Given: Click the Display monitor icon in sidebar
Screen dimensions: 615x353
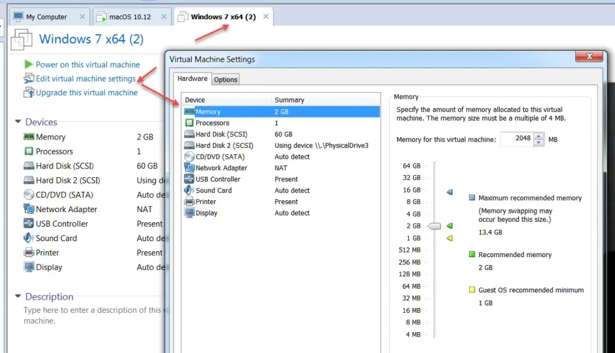Looking at the screenshot, I should coord(29,267).
